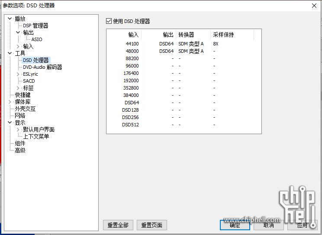Expand the 标签 tree node
This screenshot has width=322, height=235.
pyautogui.click(x=18, y=88)
